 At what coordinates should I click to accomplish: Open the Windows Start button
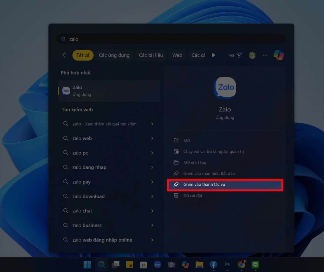point(87,265)
